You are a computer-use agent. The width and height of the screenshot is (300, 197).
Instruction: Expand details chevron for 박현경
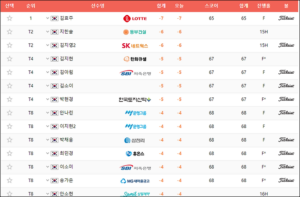point(47,99)
